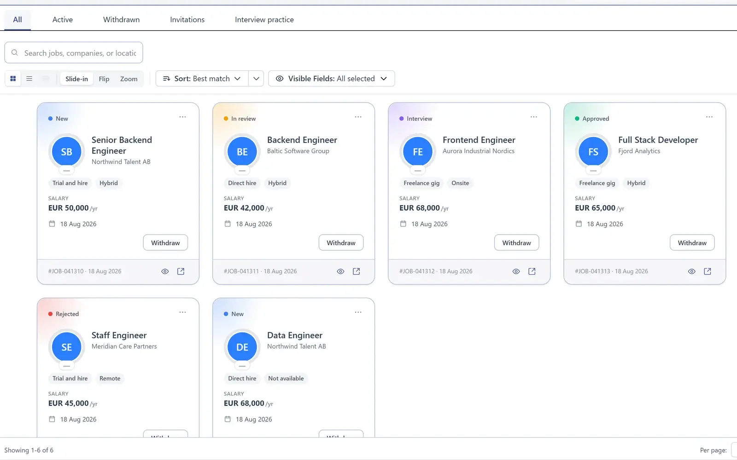Open external link for Full Stack Developer card
Screen dimensions: 737x460
[707, 271]
